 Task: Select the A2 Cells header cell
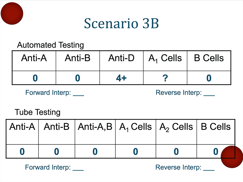pos(176,127)
